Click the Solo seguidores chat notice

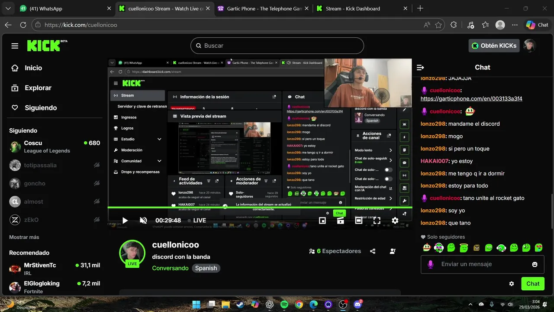(x=443, y=237)
